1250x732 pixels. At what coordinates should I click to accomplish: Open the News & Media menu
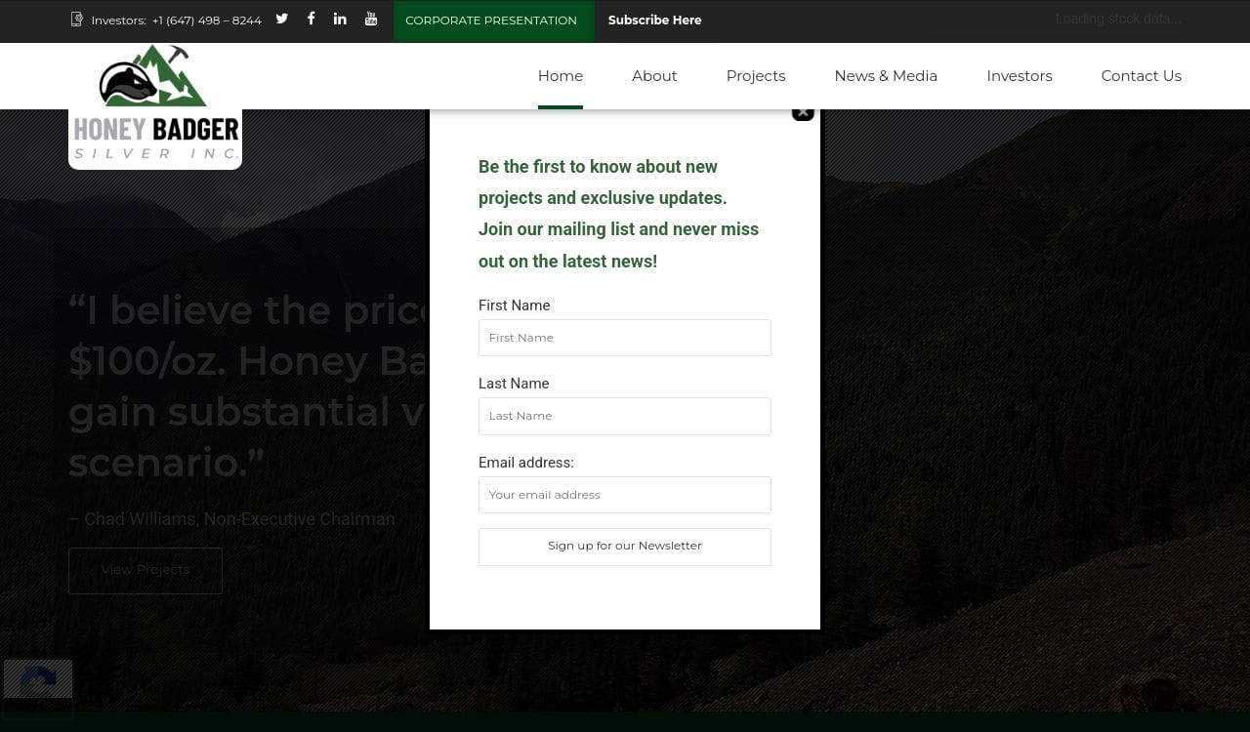point(886,76)
